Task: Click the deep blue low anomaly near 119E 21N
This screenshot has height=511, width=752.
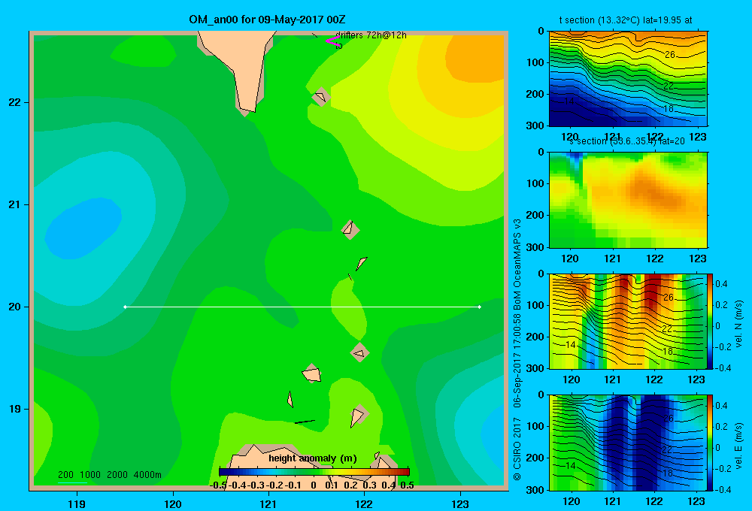Action: click(x=83, y=228)
